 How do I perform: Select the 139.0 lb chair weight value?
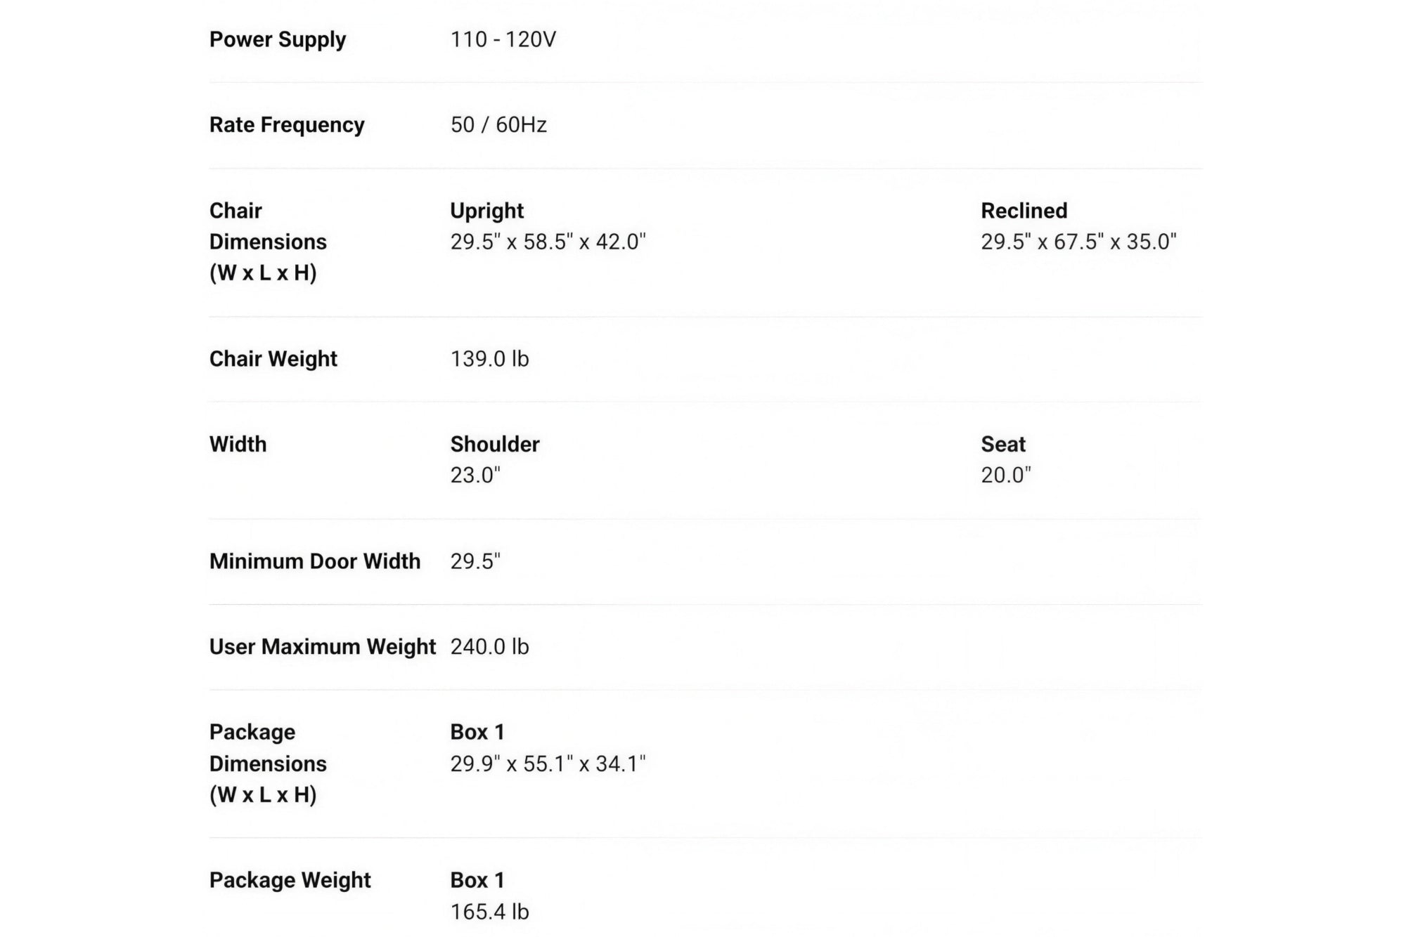tap(489, 359)
